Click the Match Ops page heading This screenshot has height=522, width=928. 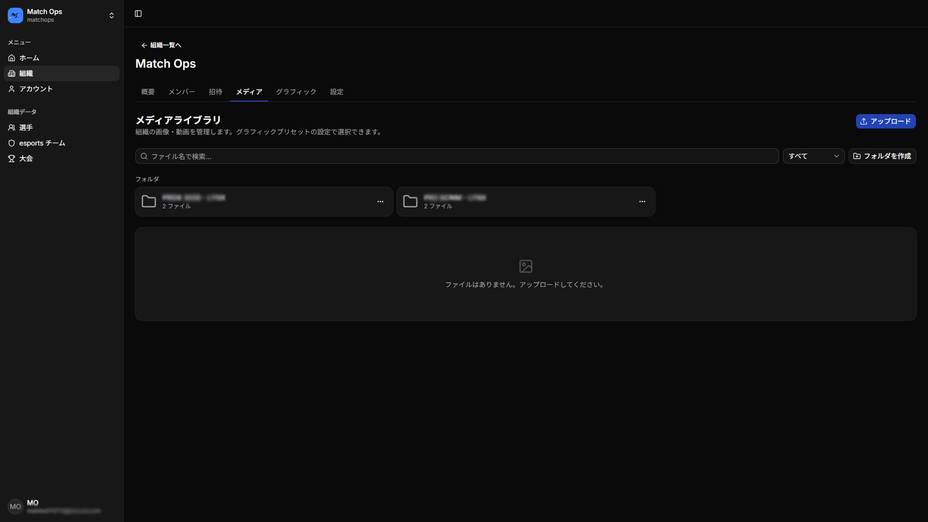point(166,64)
